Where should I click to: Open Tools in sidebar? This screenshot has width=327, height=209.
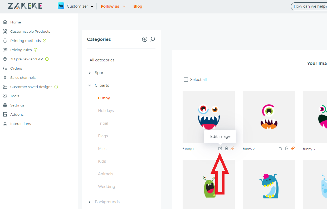click(x=14, y=96)
